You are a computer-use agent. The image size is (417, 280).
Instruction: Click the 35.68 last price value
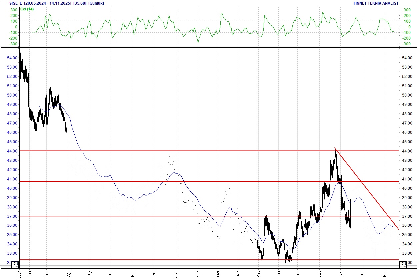click(80, 3)
